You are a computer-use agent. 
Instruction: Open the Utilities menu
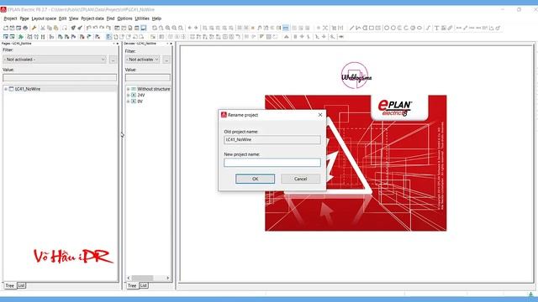tap(142, 18)
